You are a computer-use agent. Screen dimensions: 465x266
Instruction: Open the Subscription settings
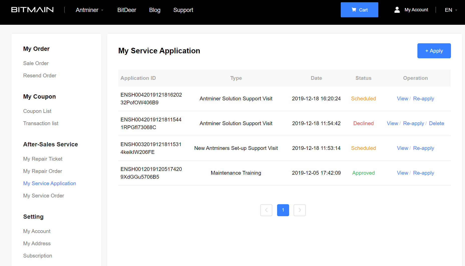tap(38, 255)
